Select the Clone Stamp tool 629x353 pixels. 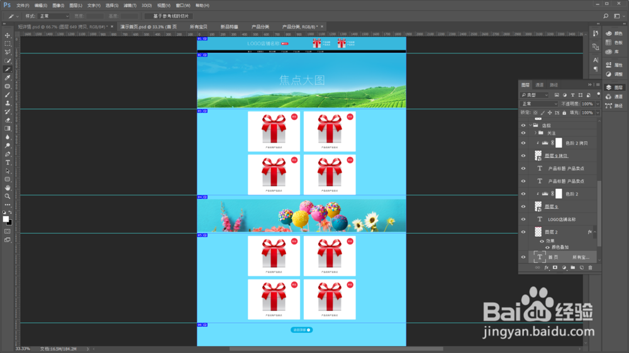(x=7, y=104)
